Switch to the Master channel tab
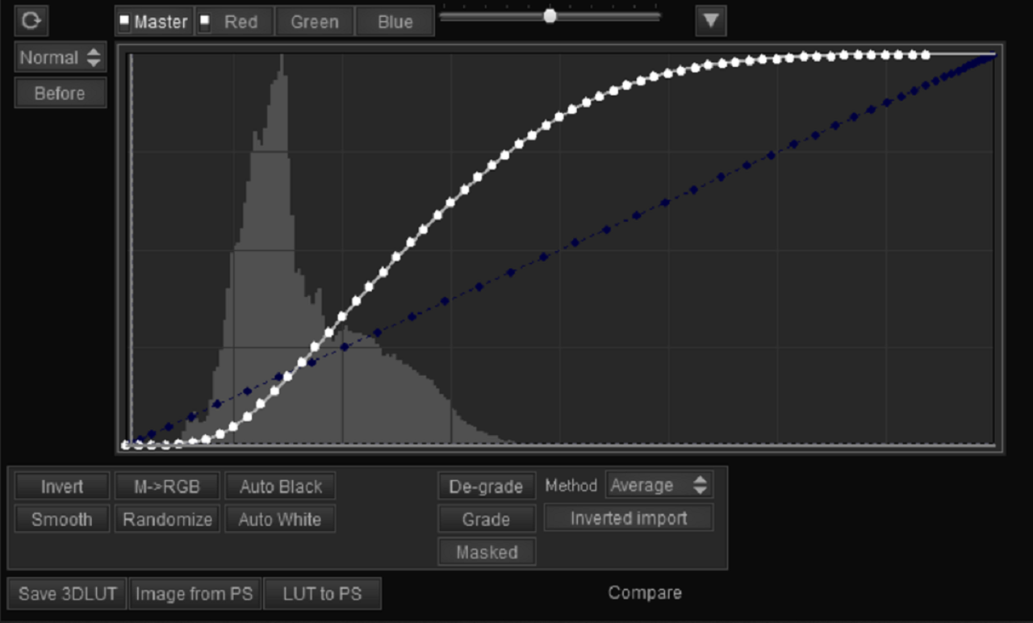The height and width of the screenshot is (623, 1033). (x=154, y=22)
